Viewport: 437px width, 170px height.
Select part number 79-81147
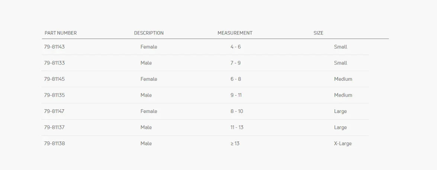(54, 111)
